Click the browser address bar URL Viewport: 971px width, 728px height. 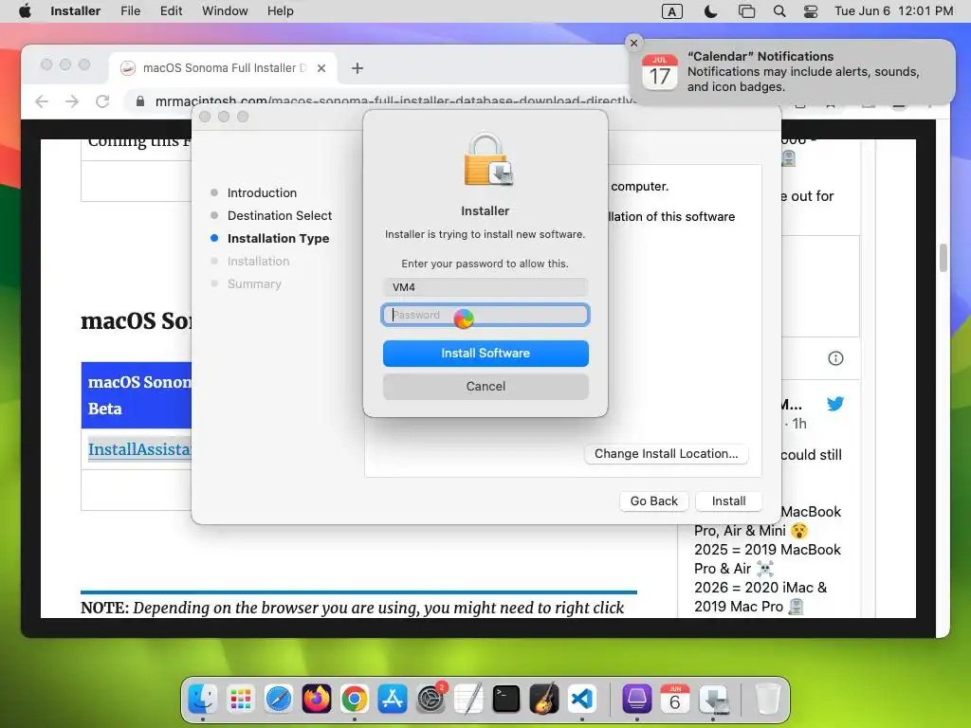tap(395, 101)
